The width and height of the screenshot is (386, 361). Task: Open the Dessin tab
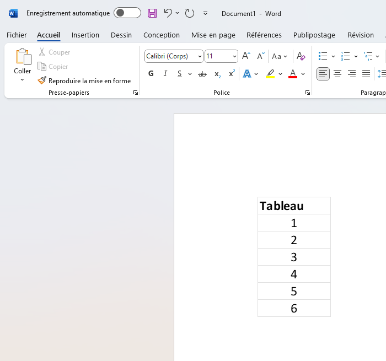(121, 35)
